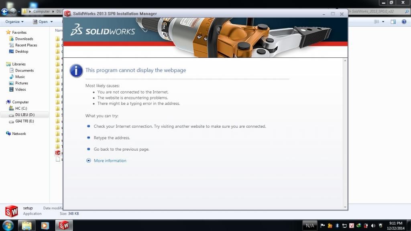Open the Organize menu in Explorer
The image size is (411, 231).
pyautogui.click(x=14, y=22)
